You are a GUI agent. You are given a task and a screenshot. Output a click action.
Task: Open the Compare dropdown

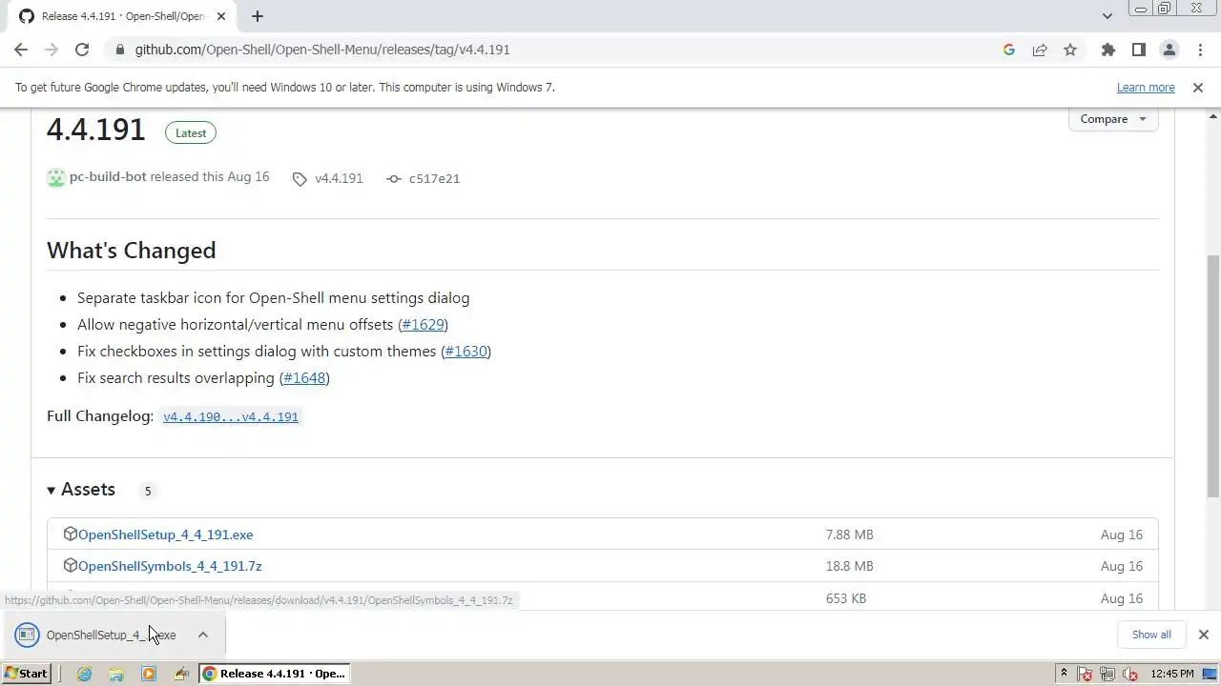1113,119
